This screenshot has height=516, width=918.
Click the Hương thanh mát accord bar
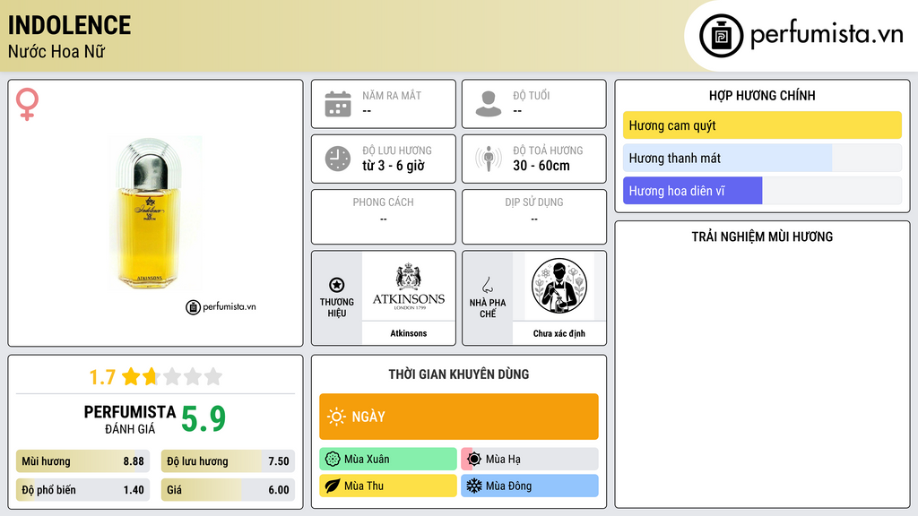click(x=762, y=158)
